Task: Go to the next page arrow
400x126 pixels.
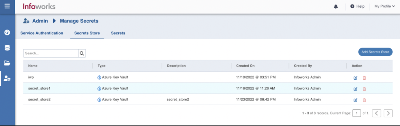Action: (388, 113)
